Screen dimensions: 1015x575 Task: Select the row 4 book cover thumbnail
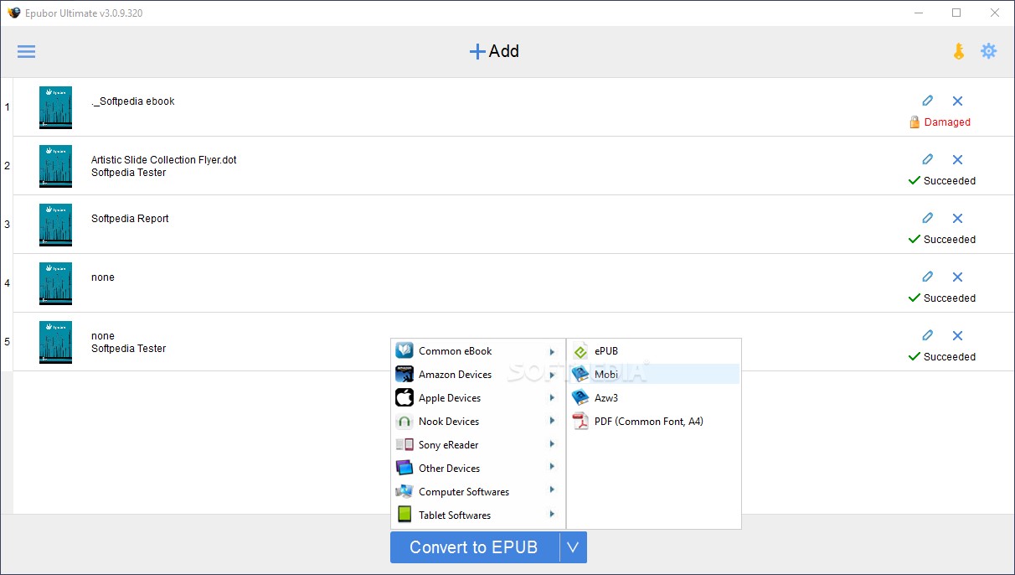coord(55,283)
